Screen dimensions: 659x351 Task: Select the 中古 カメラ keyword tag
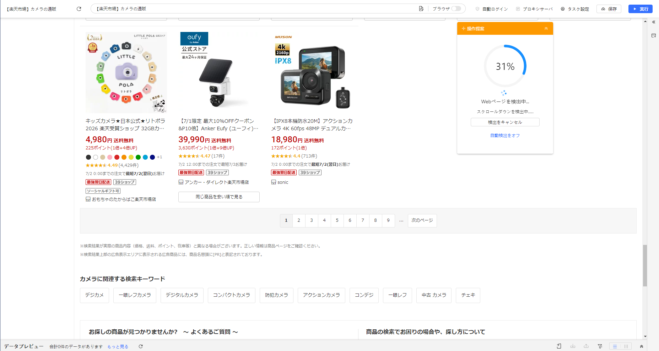tap(434, 295)
